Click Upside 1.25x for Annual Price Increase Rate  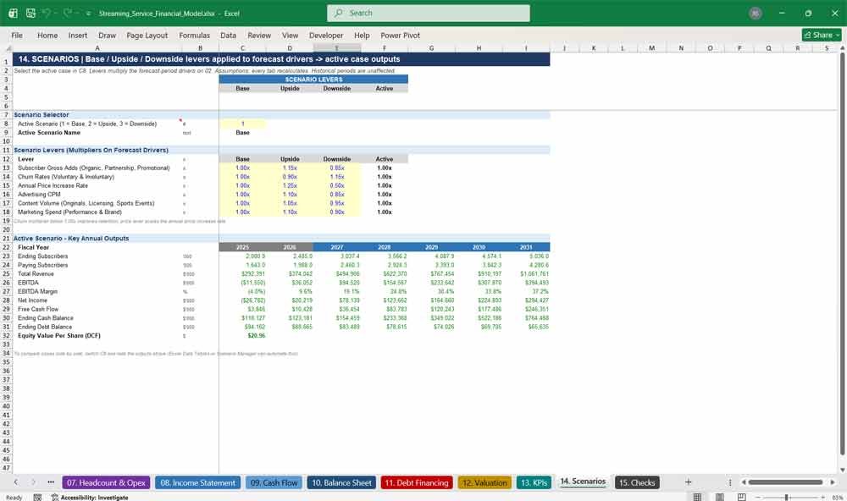pyautogui.click(x=290, y=185)
